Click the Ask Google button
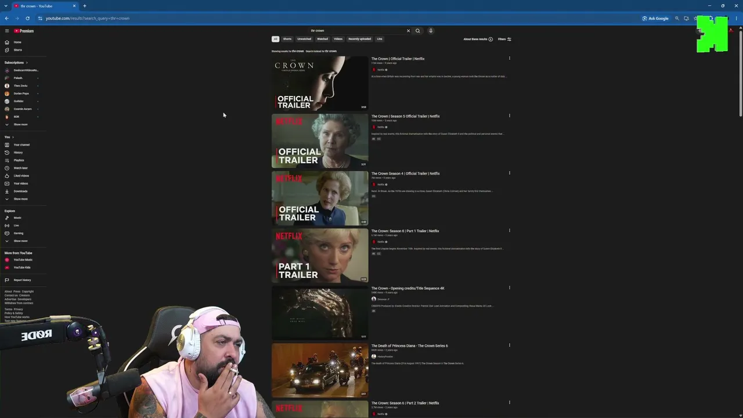The height and width of the screenshot is (418, 743). coord(655,18)
